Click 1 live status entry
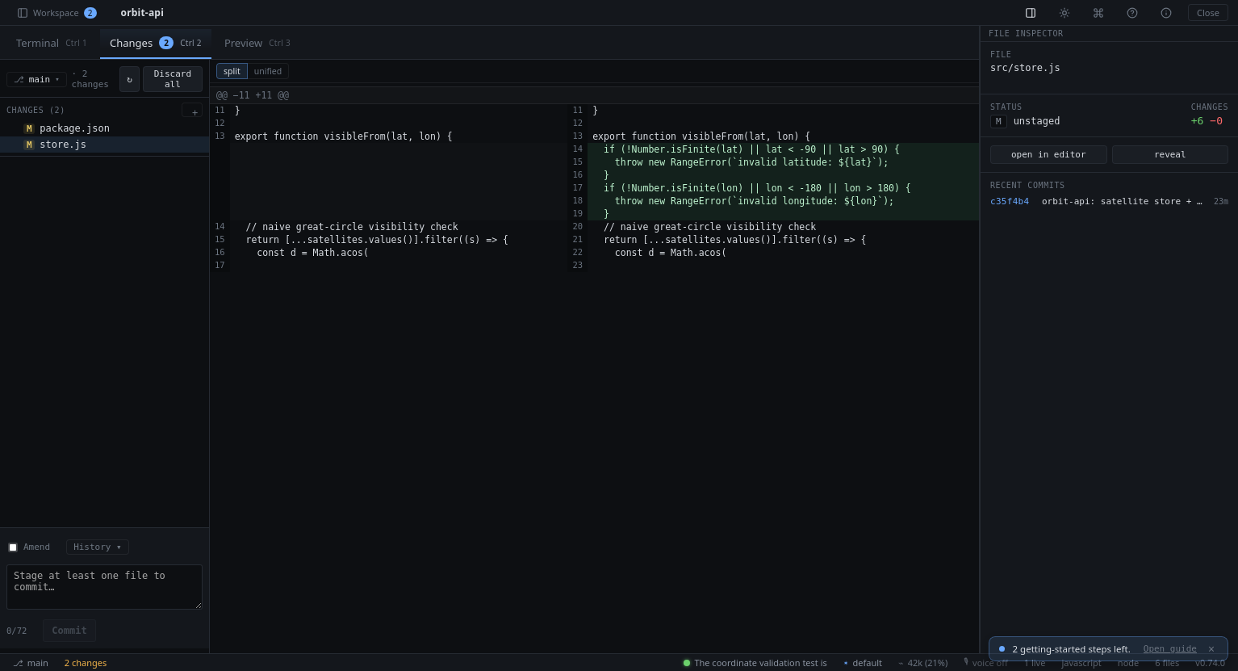Viewport: 1238px width, 671px height. pos(1035,663)
